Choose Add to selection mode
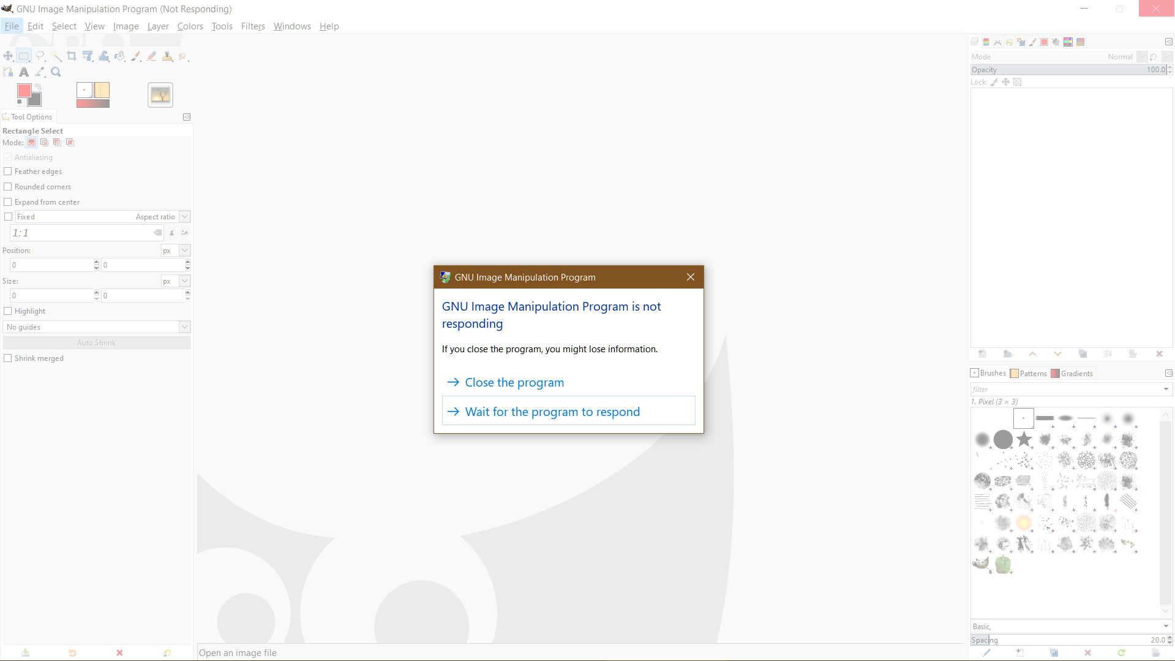Image resolution: width=1175 pixels, height=661 pixels. pyautogui.click(x=44, y=143)
